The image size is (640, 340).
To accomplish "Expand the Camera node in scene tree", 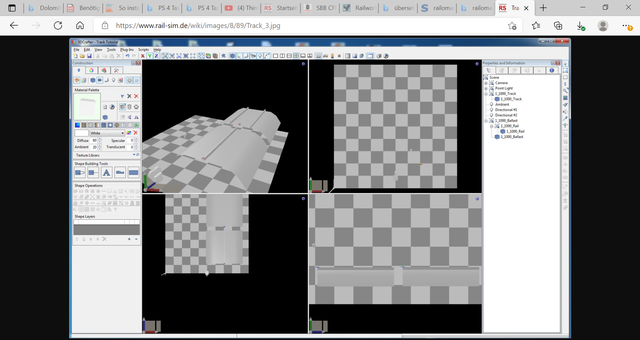I will point(486,83).
